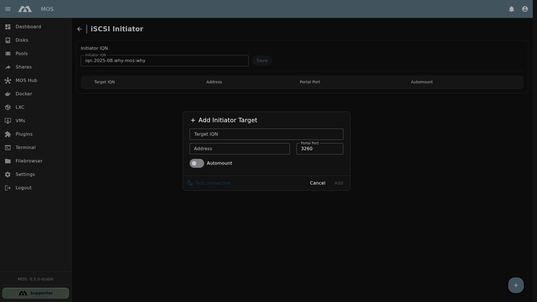The width and height of the screenshot is (537, 302).
Task: Select Logout label
Action: [x=23, y=188]
